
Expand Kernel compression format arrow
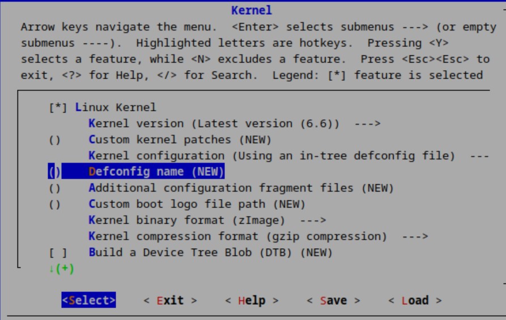(x=414, y=236)
